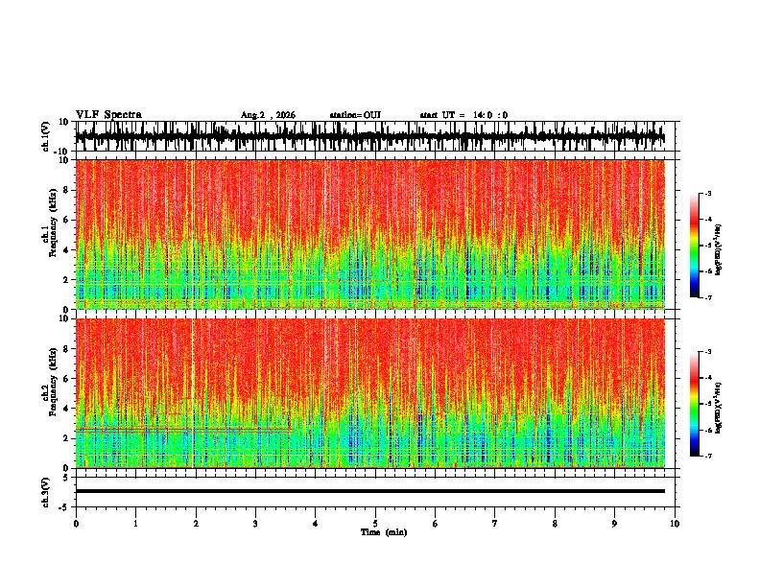This screenshot has width=760, height=587.
Task: Select the 'ch.1(V)' waveform axis label
Action: pyautogui.click(x=46, y=136)
